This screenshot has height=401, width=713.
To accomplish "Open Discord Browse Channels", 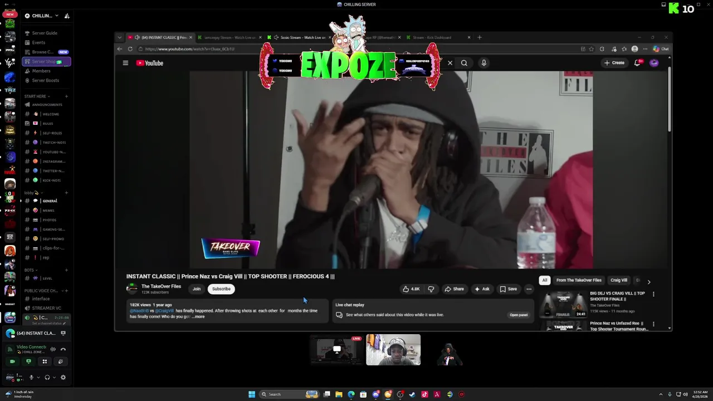I will coord(47,52).
